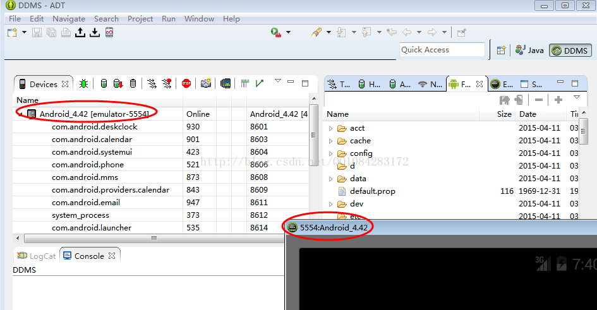
Task: Click the Back navigation arrow icon
Action: click(407, 32)
